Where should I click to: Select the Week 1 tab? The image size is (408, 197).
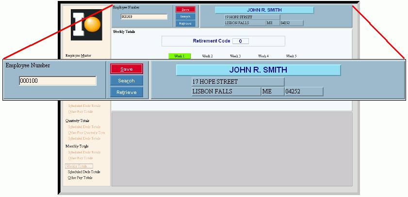click(179, 56)
